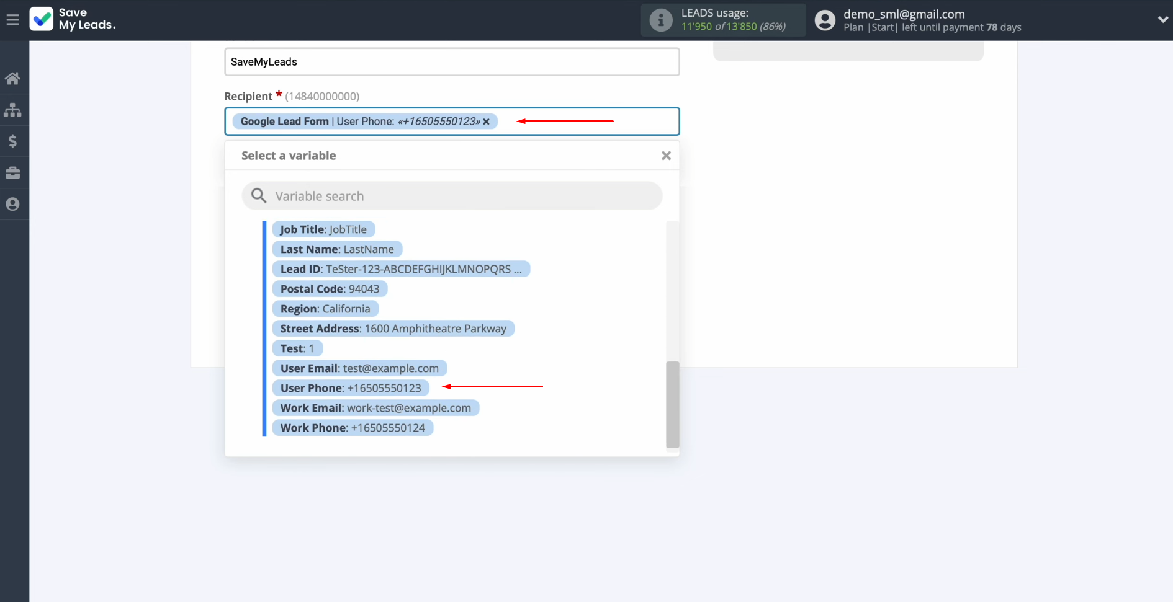
Task: Remove the User Phone tag from Recipient
Action: (487, 122)
